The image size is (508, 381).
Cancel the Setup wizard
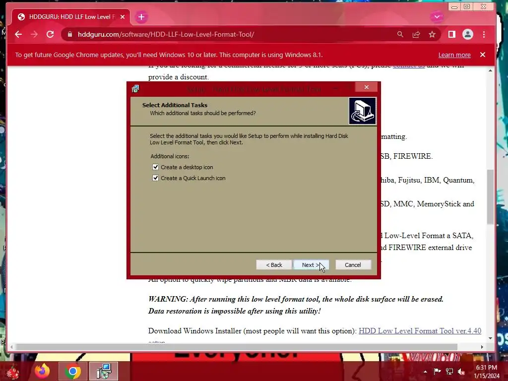pos(353,265)
